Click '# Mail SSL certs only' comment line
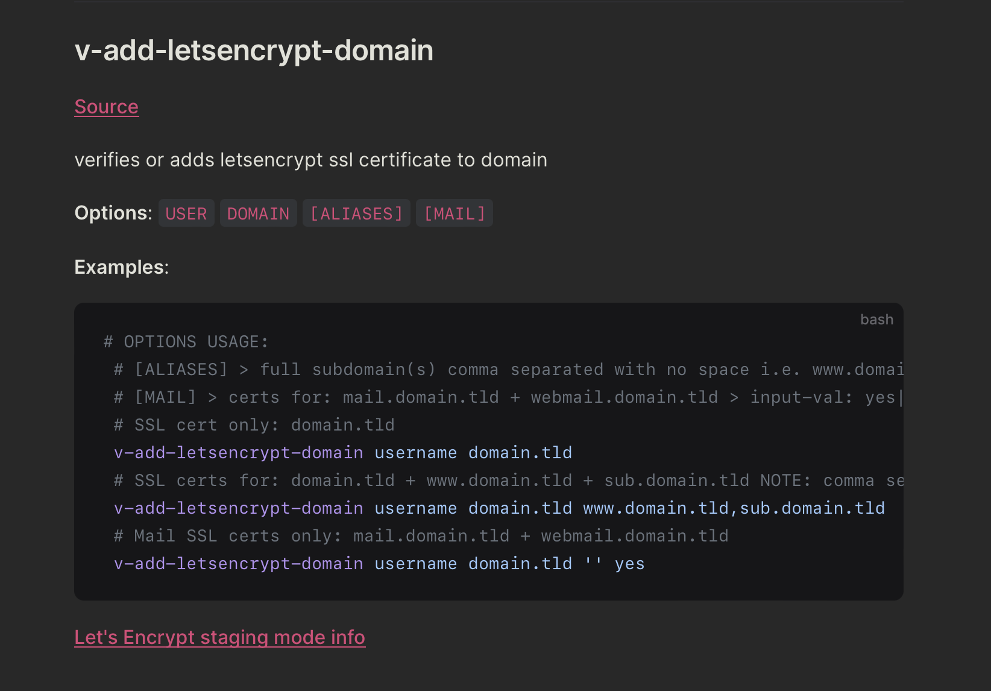The image size is (991, 691). click(x=421, y=536)
